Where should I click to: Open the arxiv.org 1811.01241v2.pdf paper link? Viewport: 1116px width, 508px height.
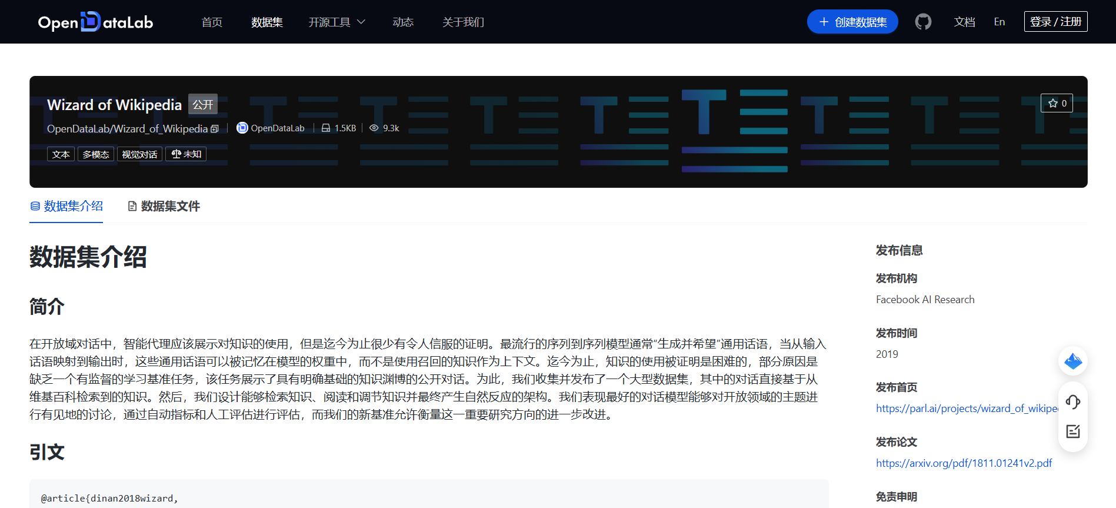[964, 463]
